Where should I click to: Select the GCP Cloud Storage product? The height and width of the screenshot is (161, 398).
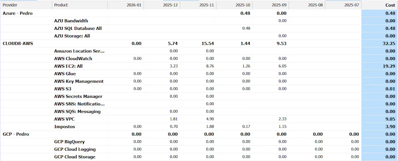click(75, 157)
